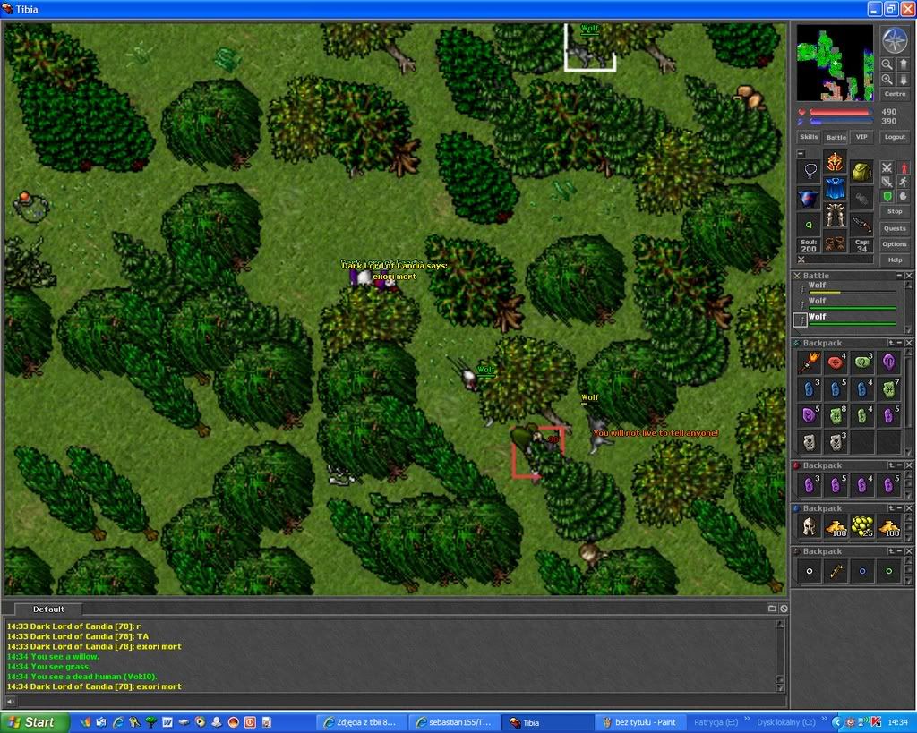Open the Skills window
The height and width of the screenshot is (733, 917).
click(809, 137)
